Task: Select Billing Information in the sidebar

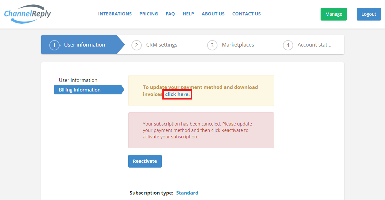Action: pos(89,90)
